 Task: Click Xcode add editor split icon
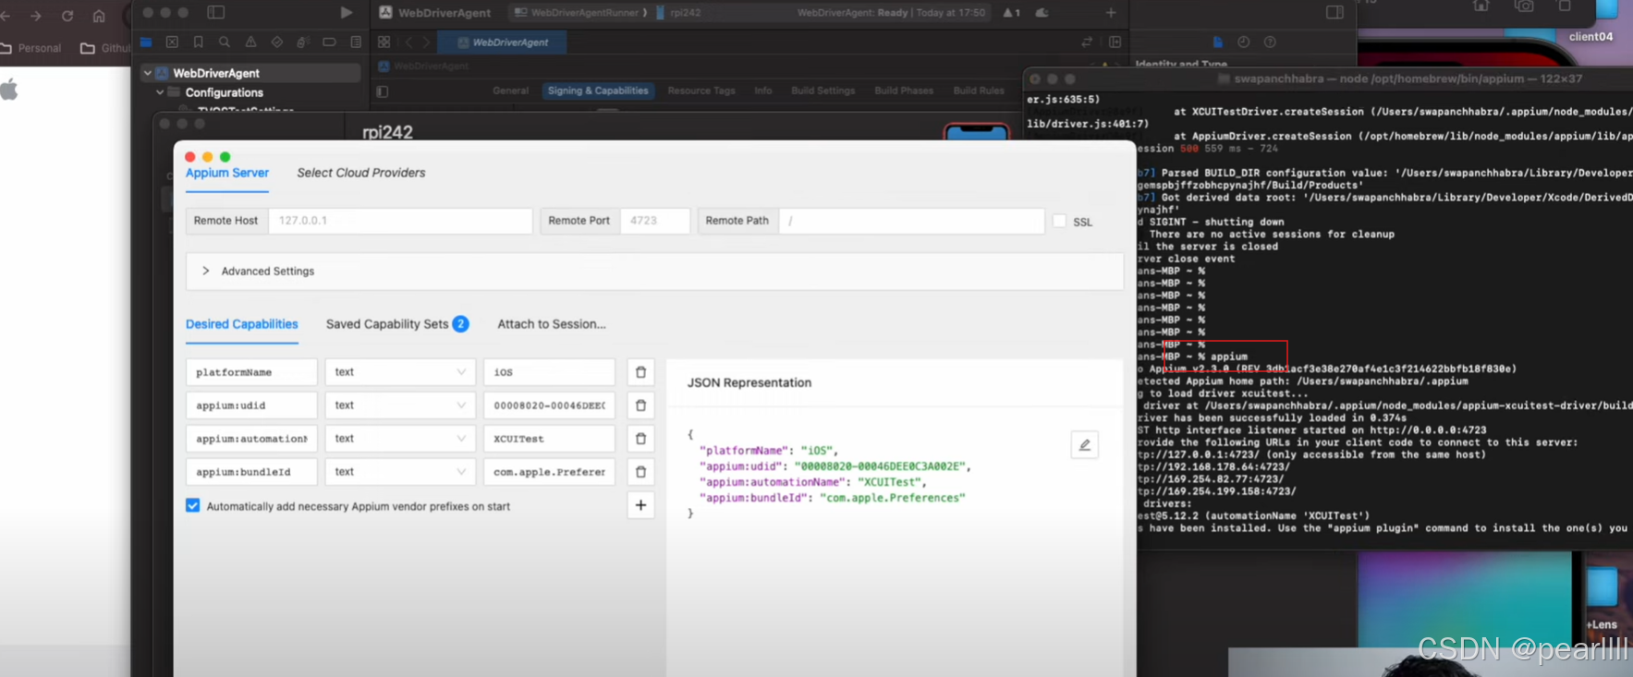pyautogui.click(x=1115, y=42)
